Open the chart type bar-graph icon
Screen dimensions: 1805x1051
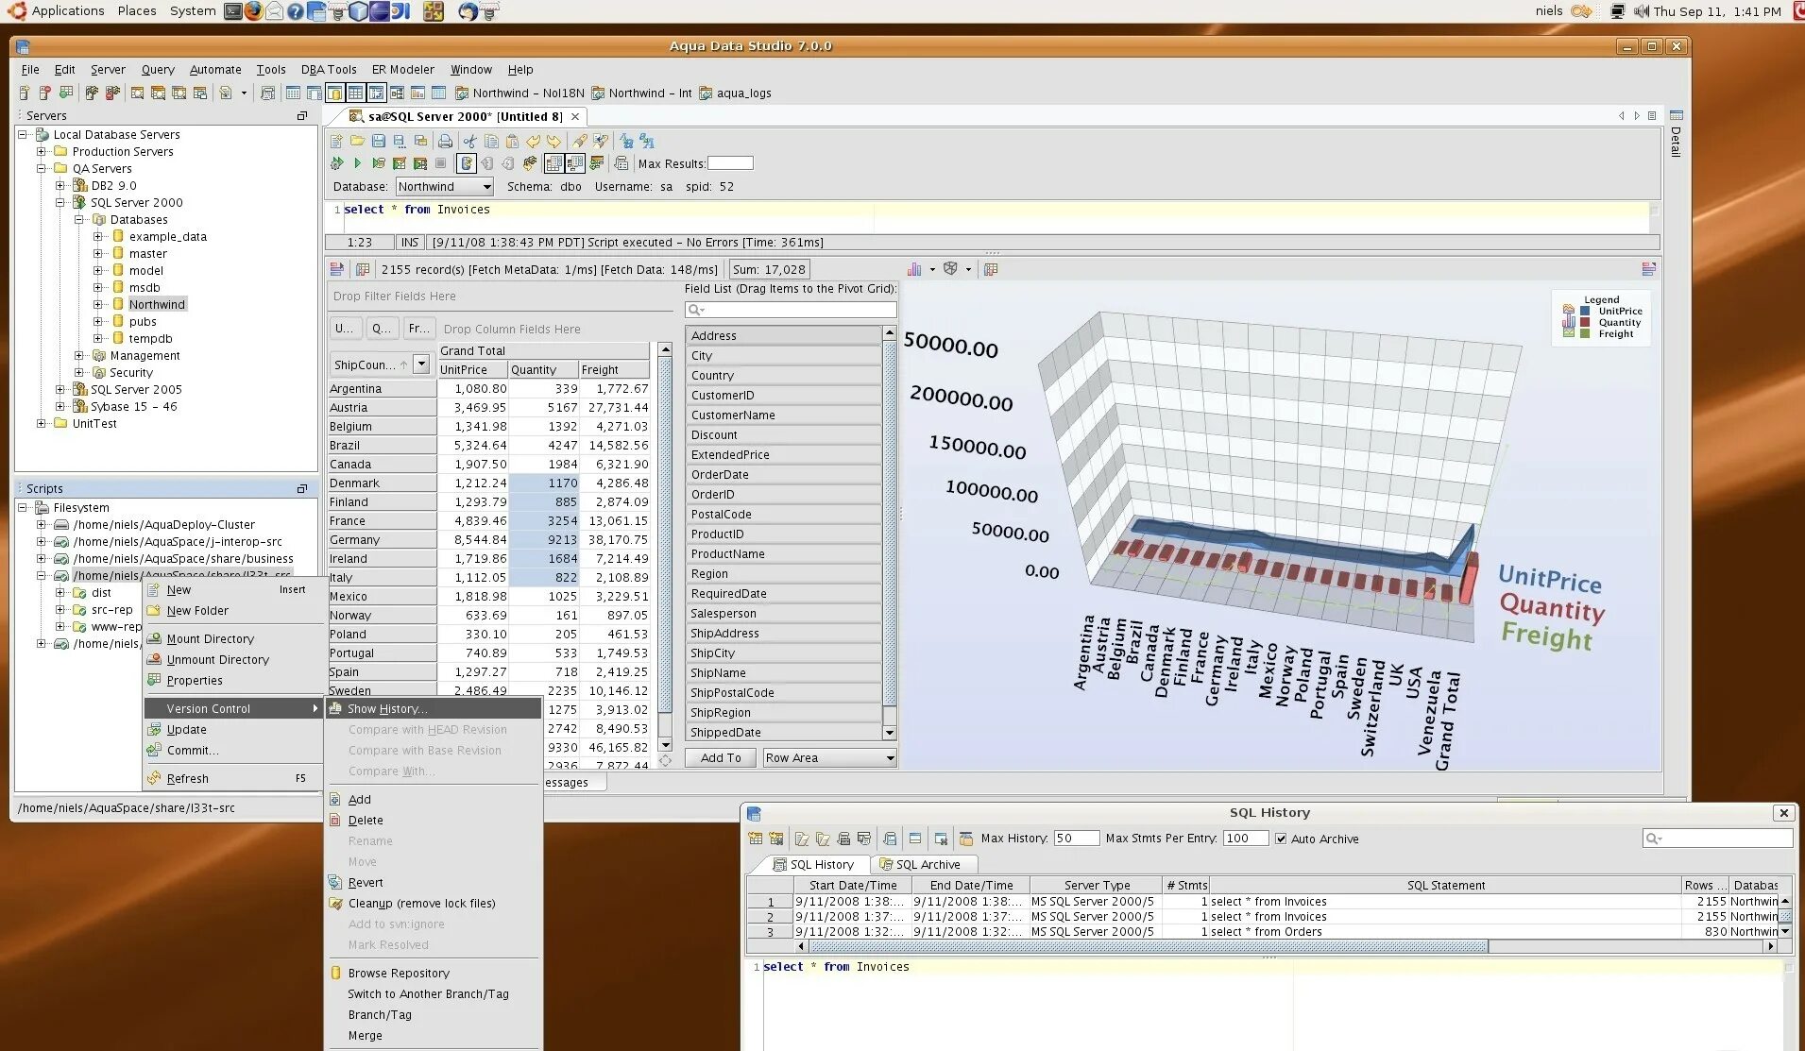[914, 269]
